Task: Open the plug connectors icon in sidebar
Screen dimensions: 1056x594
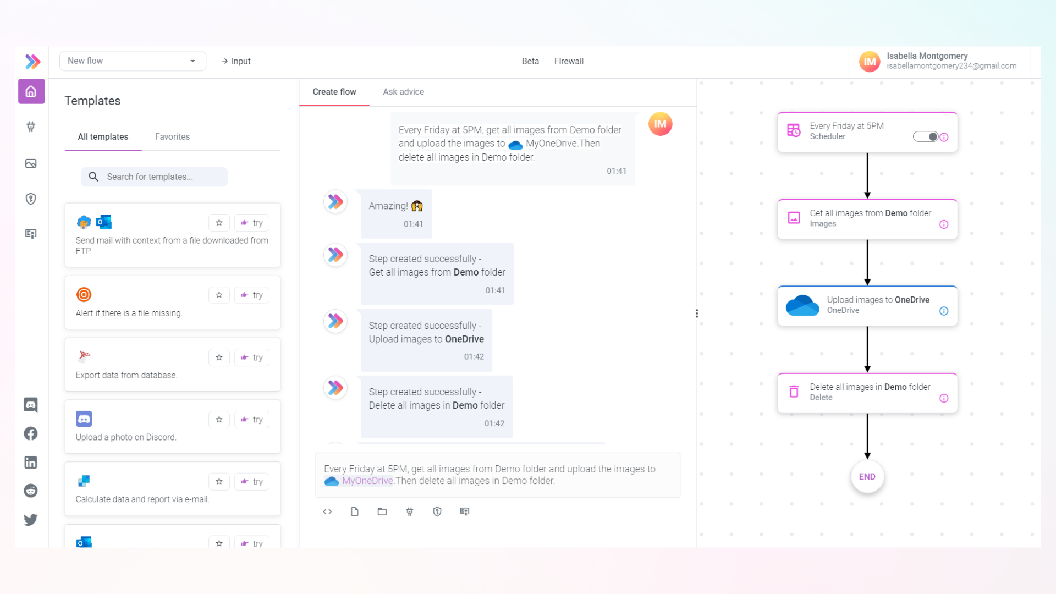Action: pos(31,127)
